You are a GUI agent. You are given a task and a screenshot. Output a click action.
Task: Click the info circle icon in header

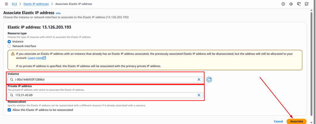click(x=283, y=4)
